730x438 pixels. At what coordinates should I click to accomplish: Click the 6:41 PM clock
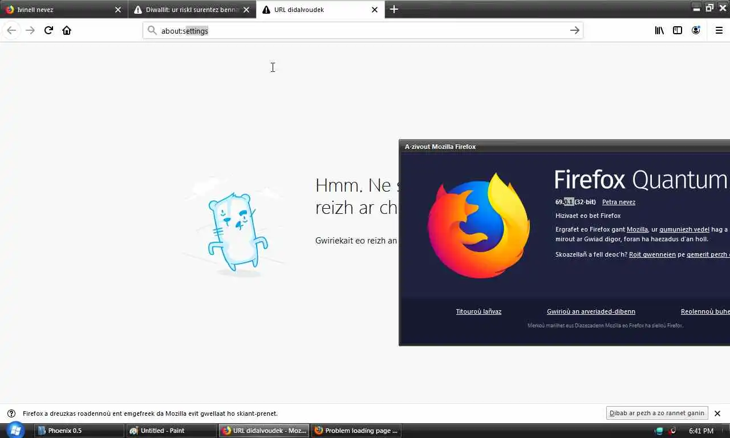pyautogui.click(x=701, y=431)
